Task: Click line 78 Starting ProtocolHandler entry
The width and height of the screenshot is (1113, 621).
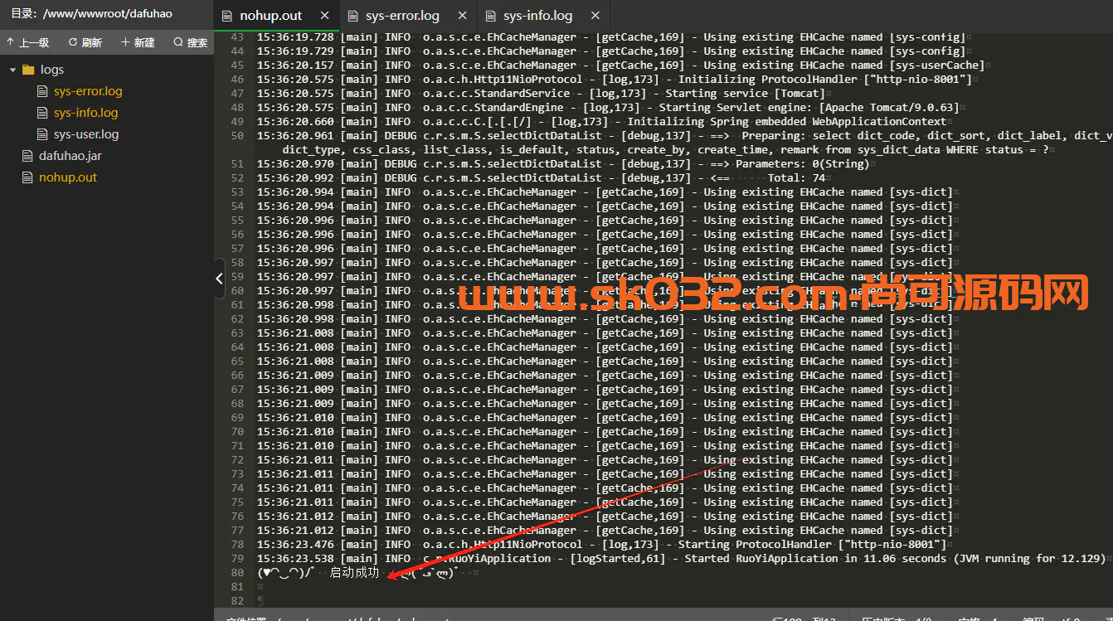Action: coord(601,545)
